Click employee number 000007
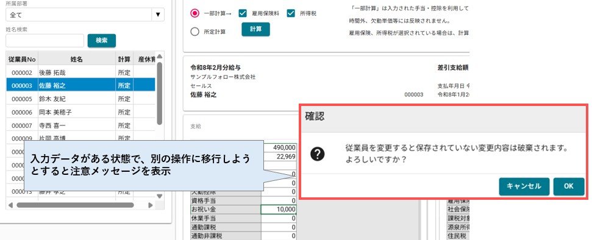This screenshot has width=592, height=240. 22,125
